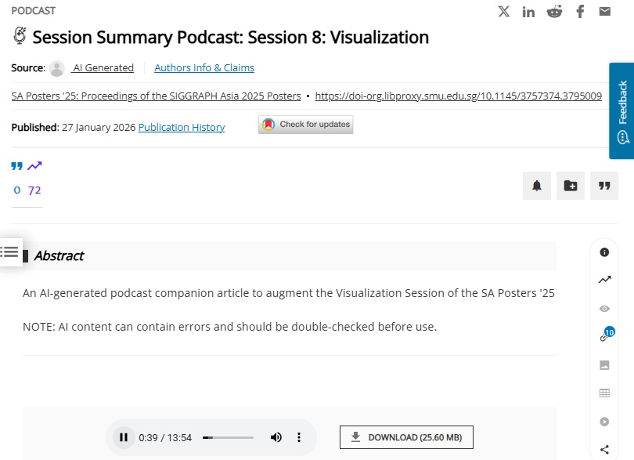Click the bell alert notification button
This screenshot has height=460, width=634.
click(x=537, y=186)
